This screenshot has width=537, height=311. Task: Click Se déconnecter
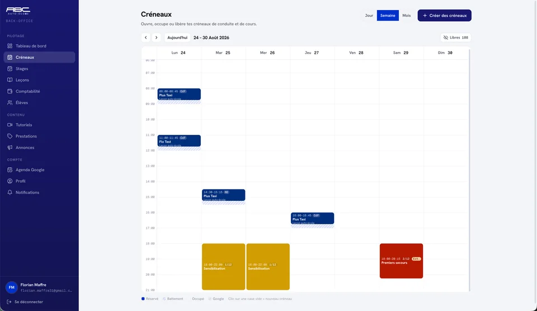pos(29,301)
